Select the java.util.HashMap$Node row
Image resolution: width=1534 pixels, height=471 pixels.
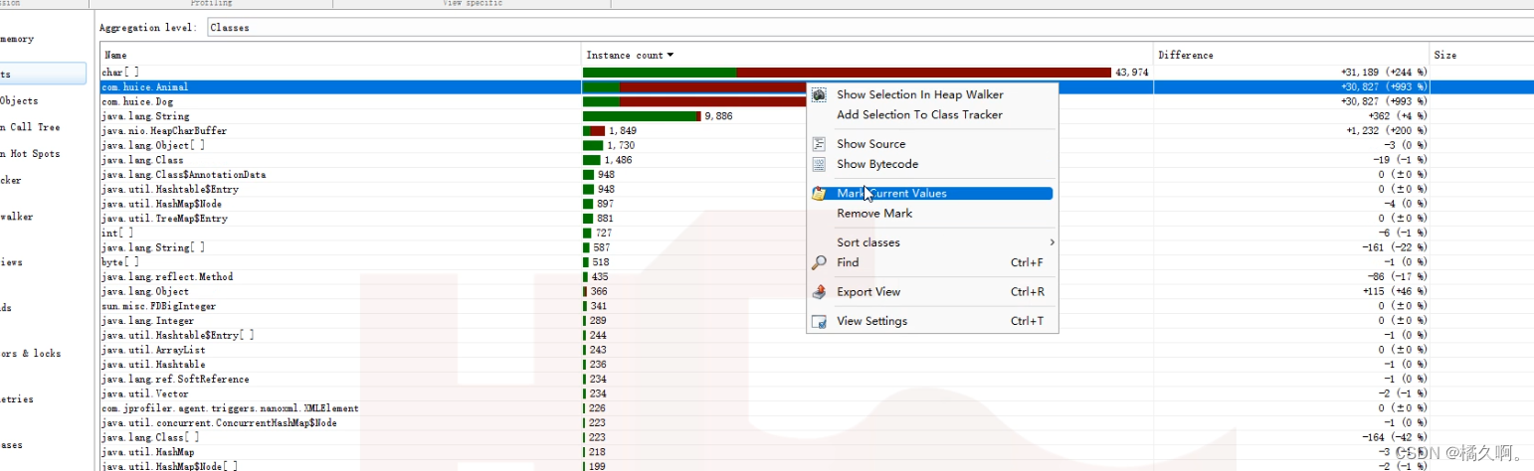817,204
